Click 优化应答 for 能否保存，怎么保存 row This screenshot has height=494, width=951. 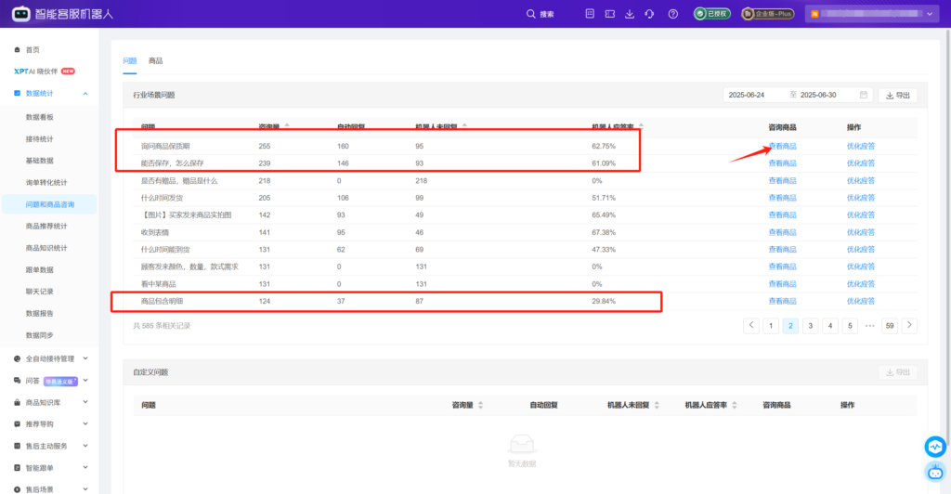(861, 163)
